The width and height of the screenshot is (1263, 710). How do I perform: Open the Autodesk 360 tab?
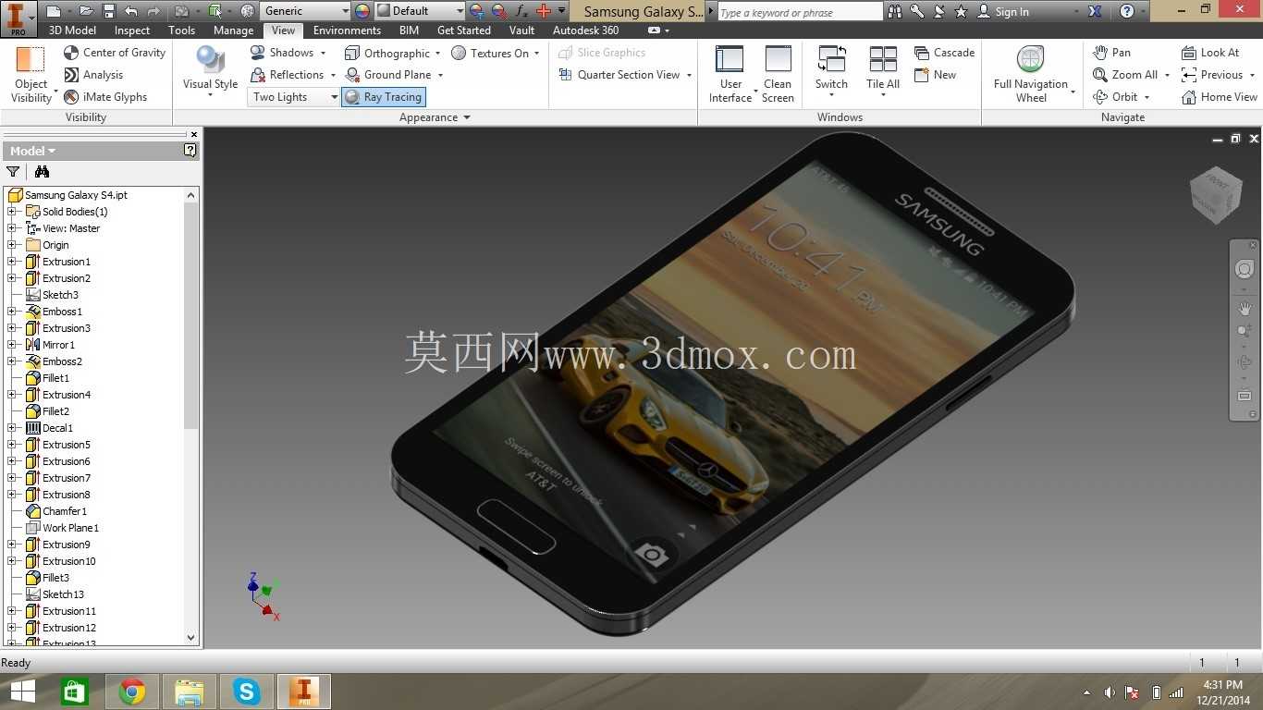tap(585, 31)
